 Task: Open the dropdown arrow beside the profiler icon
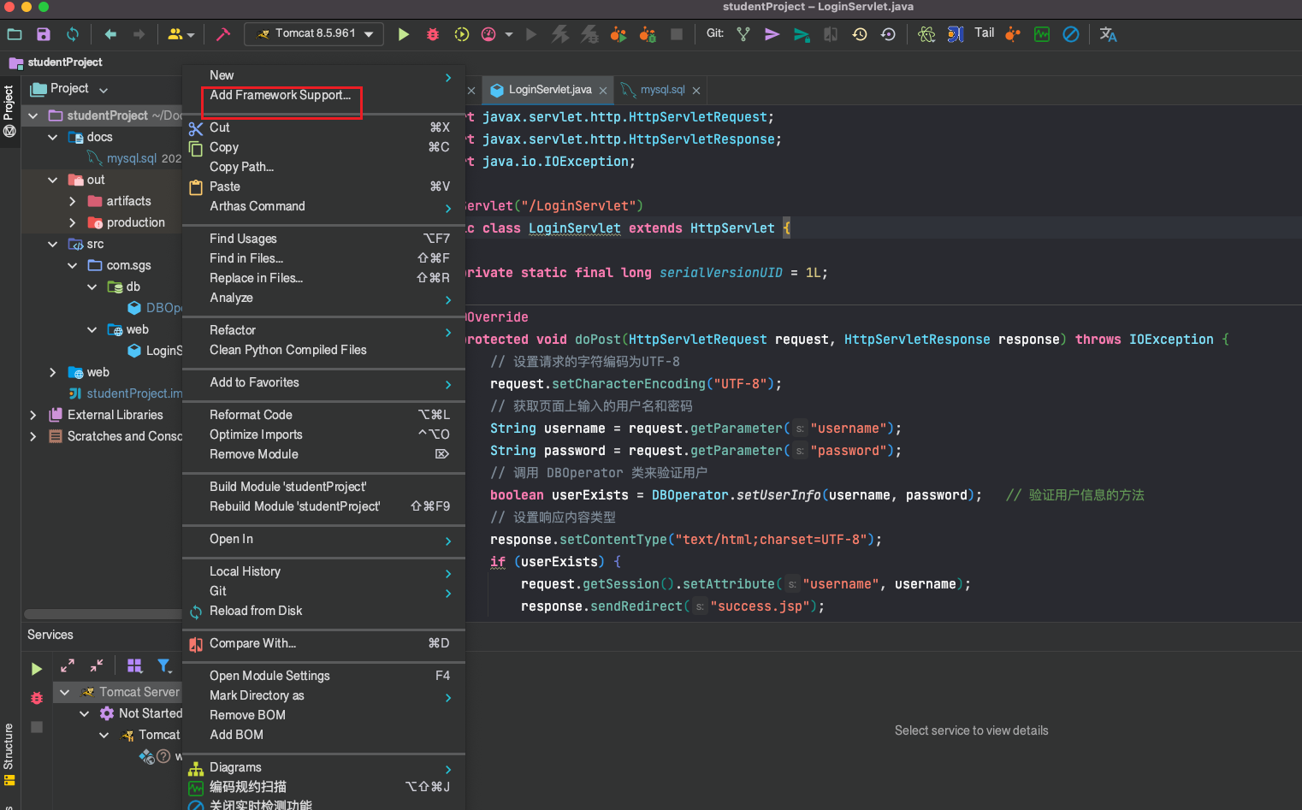coord(509,35)
